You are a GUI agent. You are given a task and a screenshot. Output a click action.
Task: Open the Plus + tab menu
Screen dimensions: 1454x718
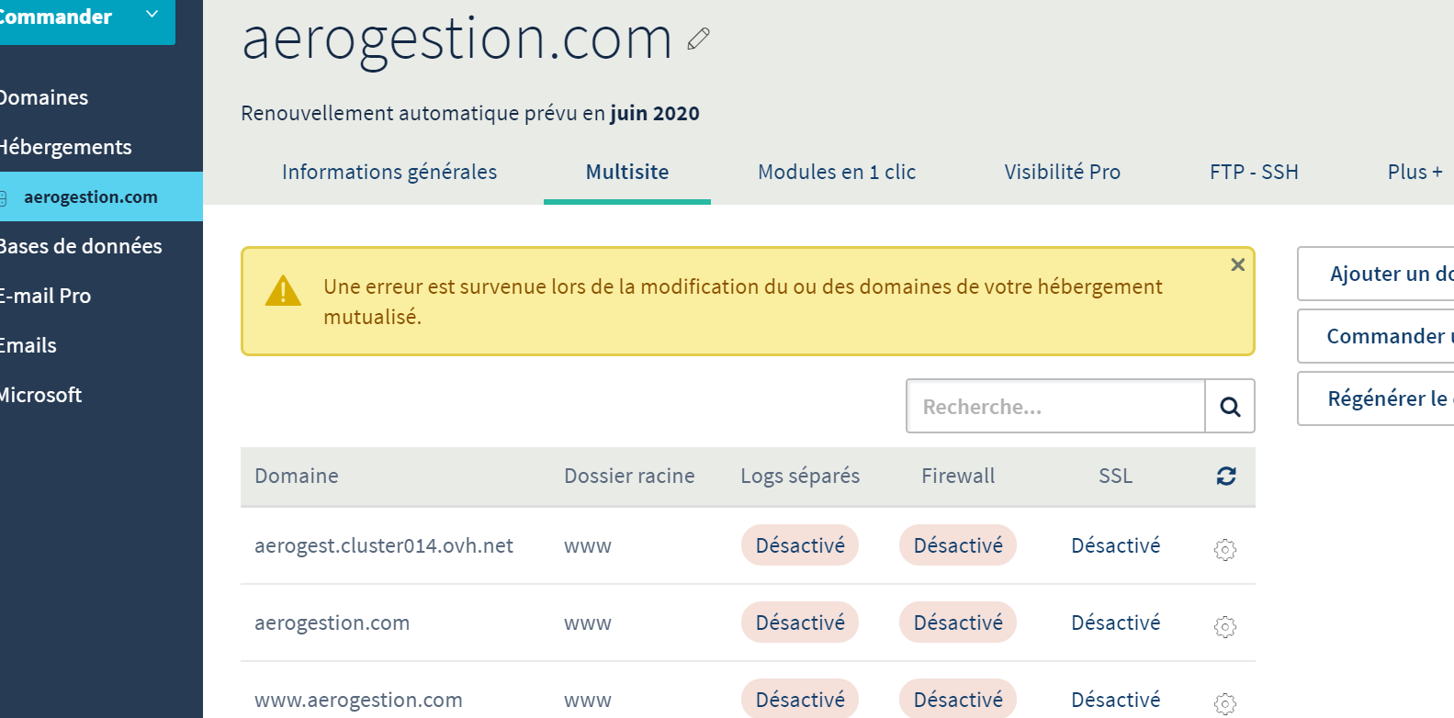[1414, 172]
